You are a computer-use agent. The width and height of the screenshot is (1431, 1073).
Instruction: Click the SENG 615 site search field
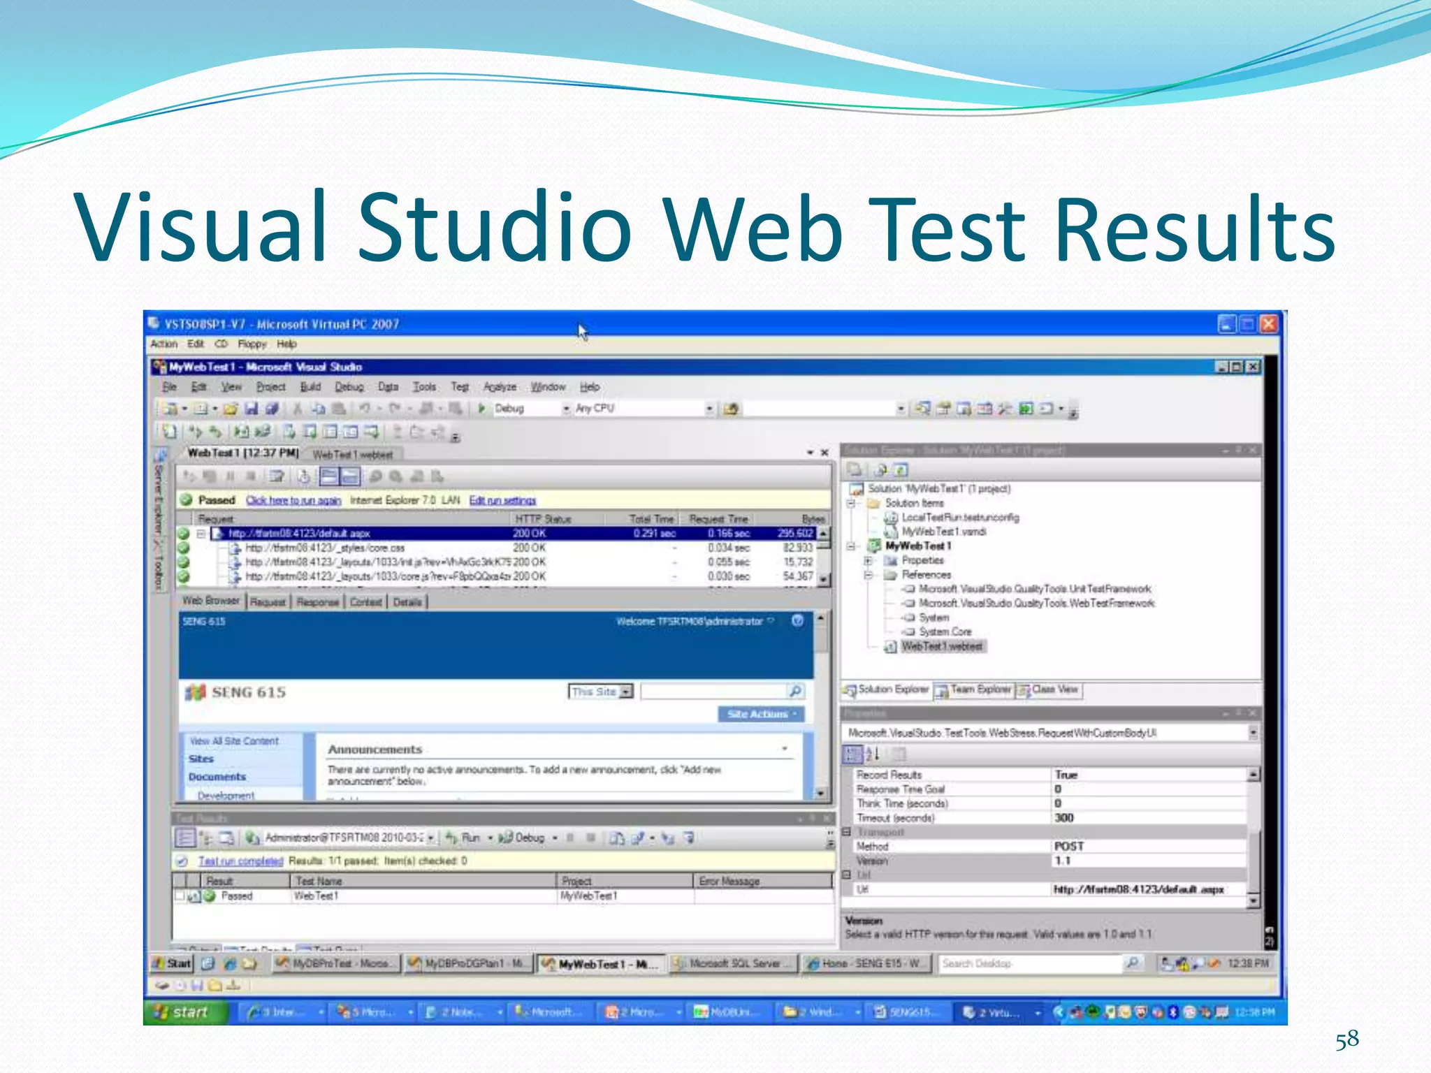[714, 692]
